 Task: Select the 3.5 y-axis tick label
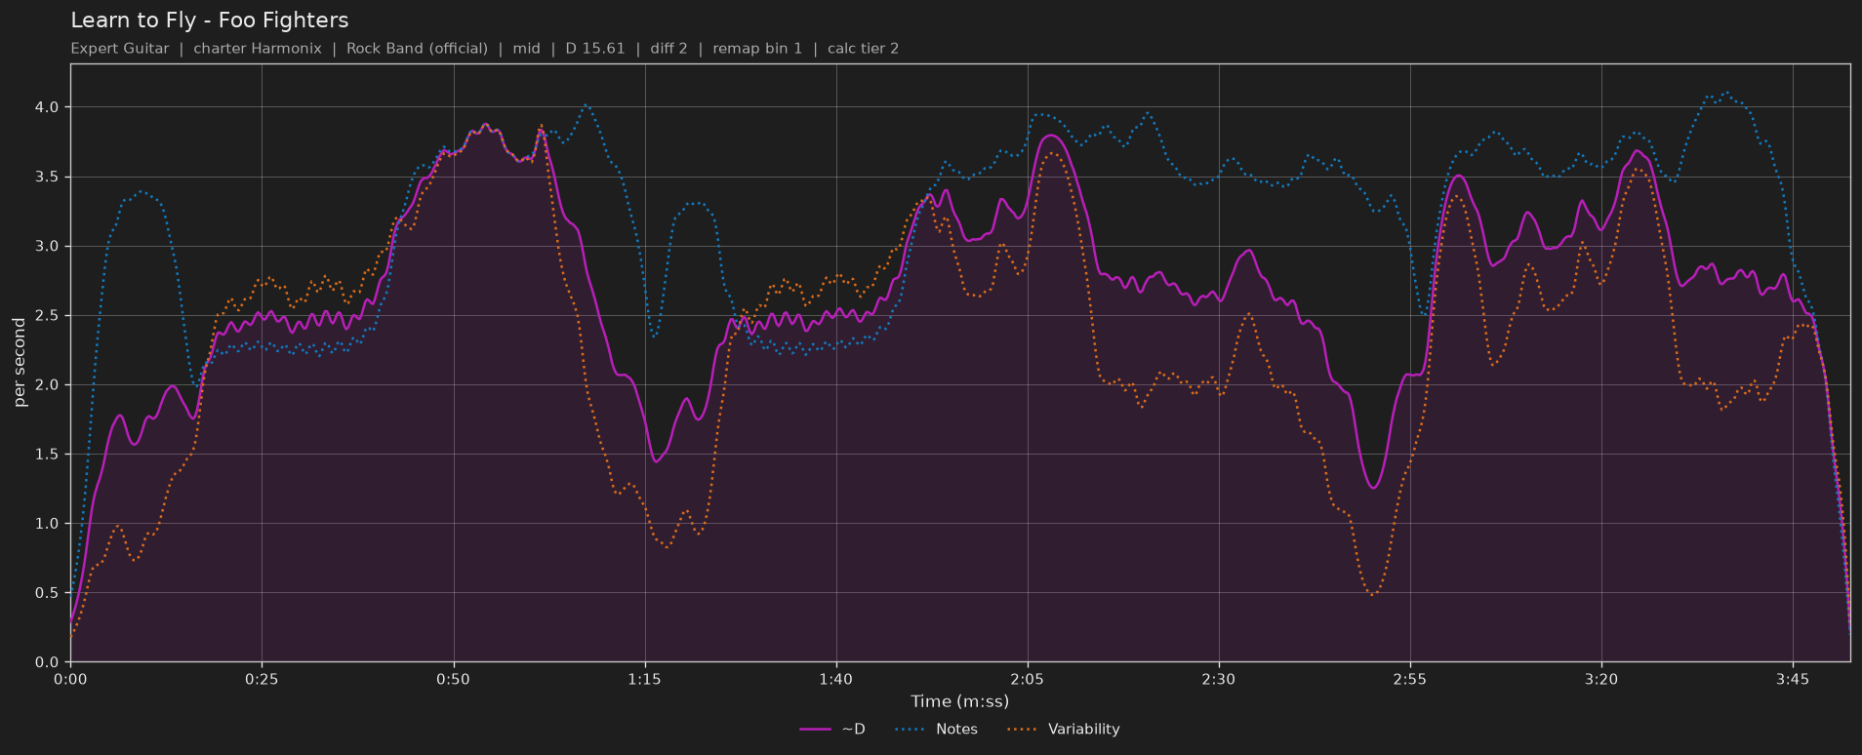coord(48,177)
